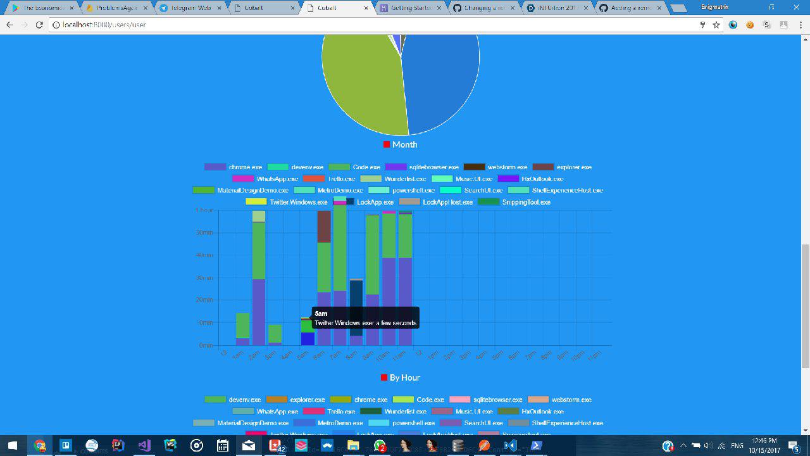This screenshot has height=456, width=810.
Task: Open the Action Center notifications icon
Action: pyautogui.click(x=794, y=445)
